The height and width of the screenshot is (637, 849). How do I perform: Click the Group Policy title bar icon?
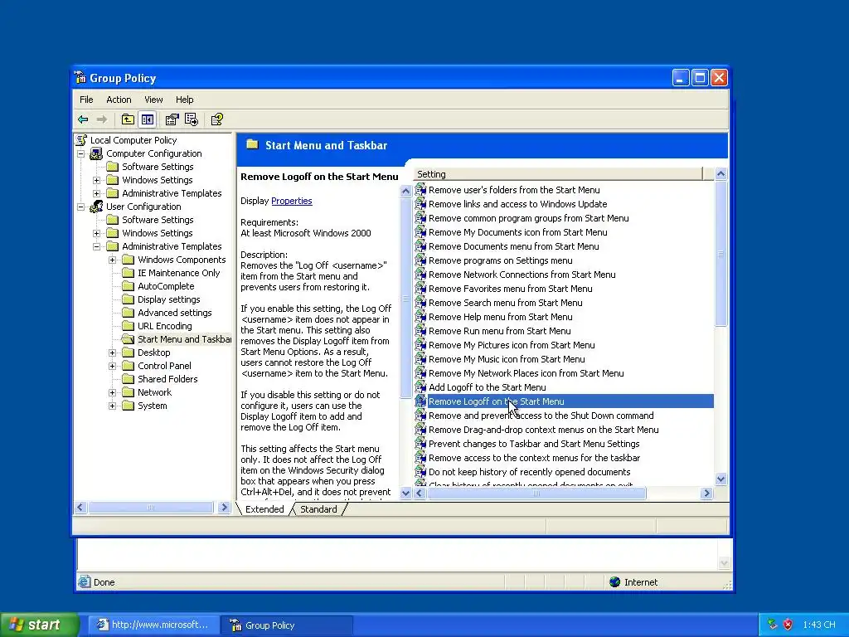coord(80,78)
